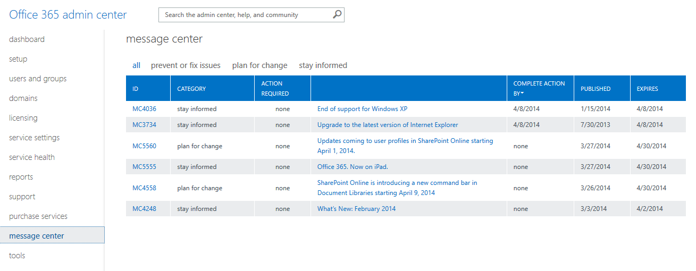This screenshot has height=271, width=696.
Task: Open message ID MC3734
Action: [144, 125]
